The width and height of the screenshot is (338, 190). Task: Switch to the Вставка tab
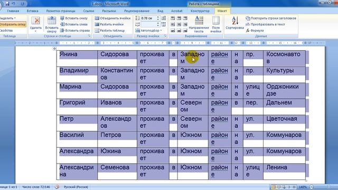(x=33, y=11)
